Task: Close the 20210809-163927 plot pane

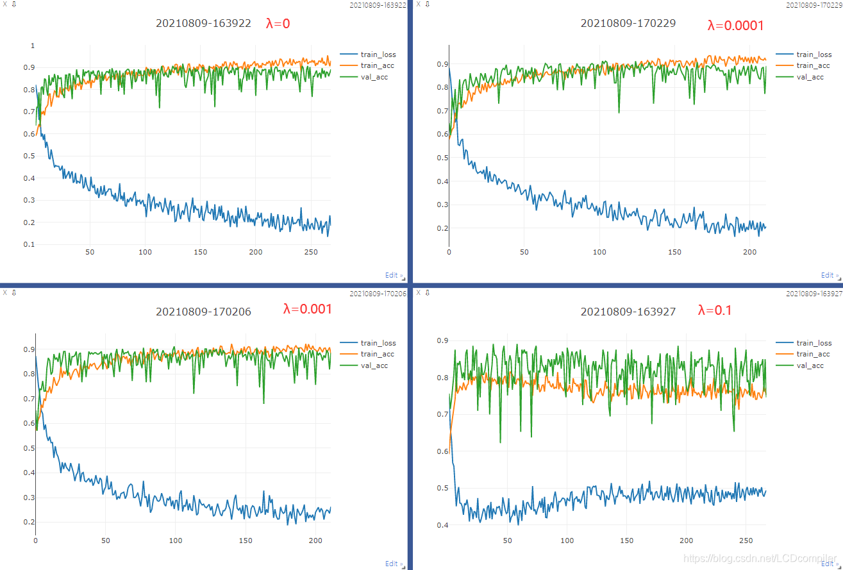Action: [x=419, y=292]
